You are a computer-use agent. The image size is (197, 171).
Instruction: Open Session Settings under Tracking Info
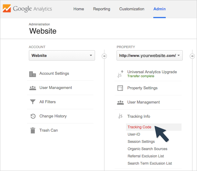[x=141, y=142]
